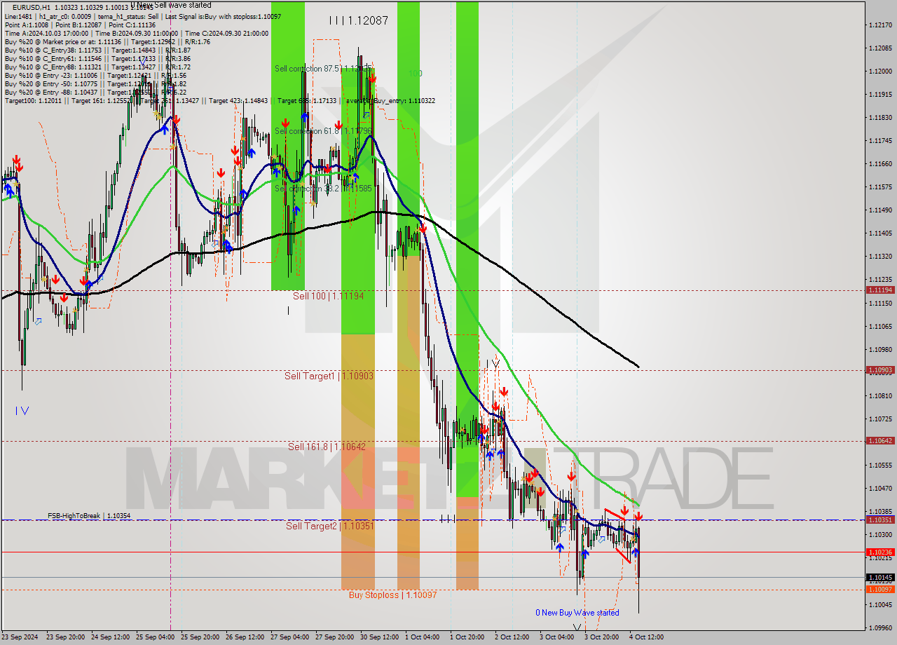Select the '0 New Buy Wave started' text
897x645 pixels.
(577, 613)
